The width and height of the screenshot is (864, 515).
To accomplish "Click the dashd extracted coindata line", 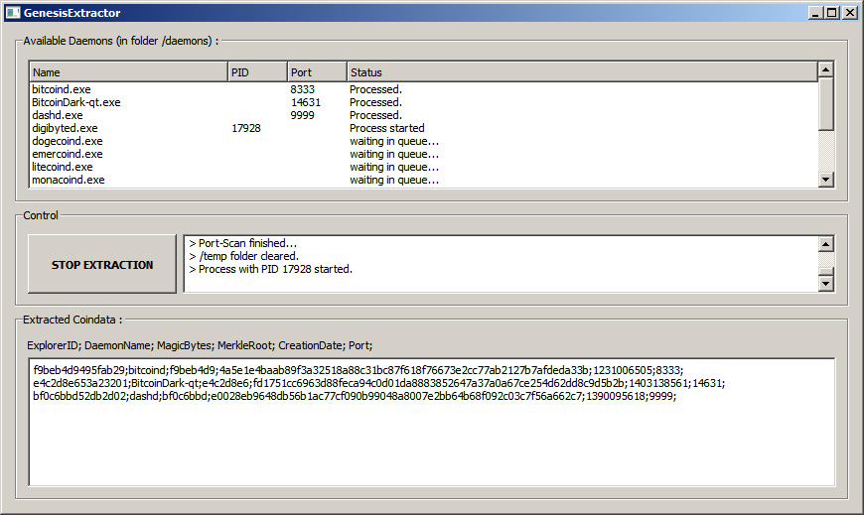I will pos(355,396).
